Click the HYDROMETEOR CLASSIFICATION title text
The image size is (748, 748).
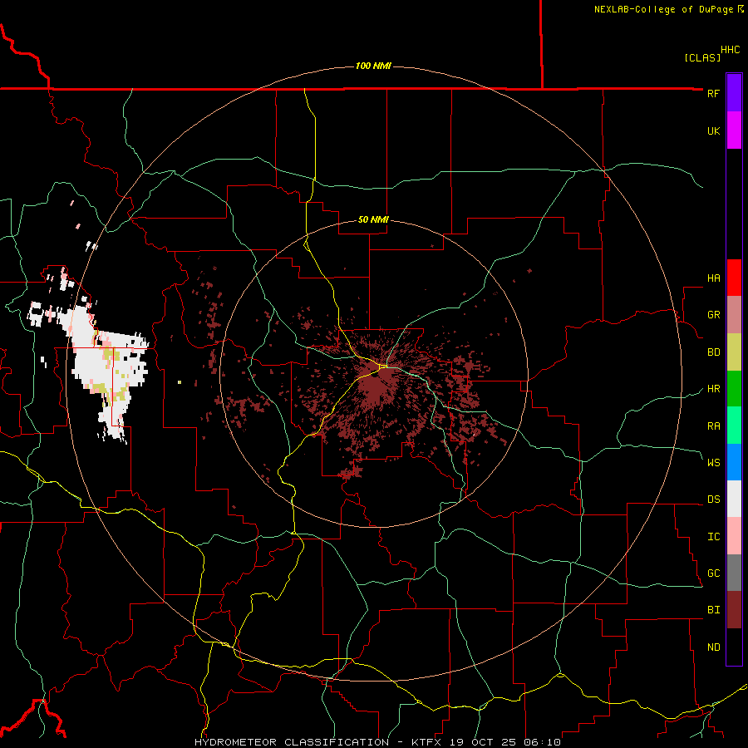click(x=292, y=742)
